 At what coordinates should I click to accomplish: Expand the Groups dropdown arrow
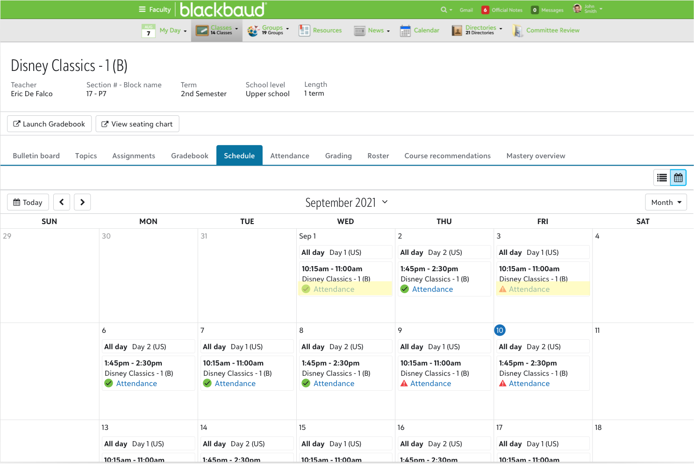[287, 28]
